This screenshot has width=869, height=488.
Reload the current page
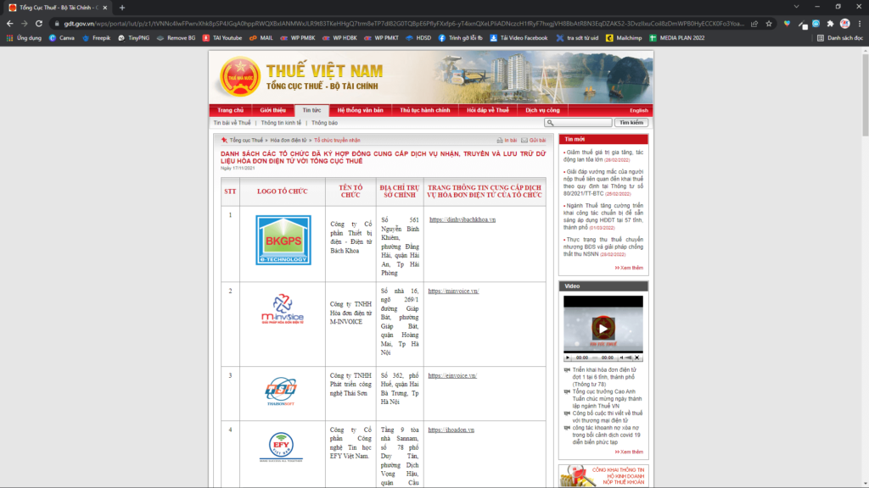(x=39, y=24)
